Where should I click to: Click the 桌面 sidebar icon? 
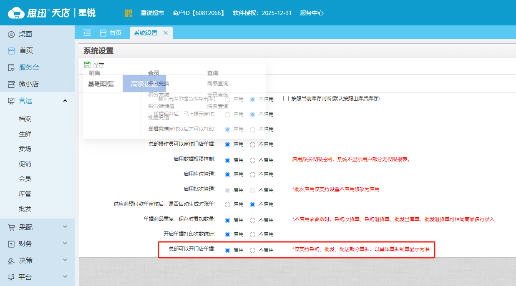pos(11,34)
